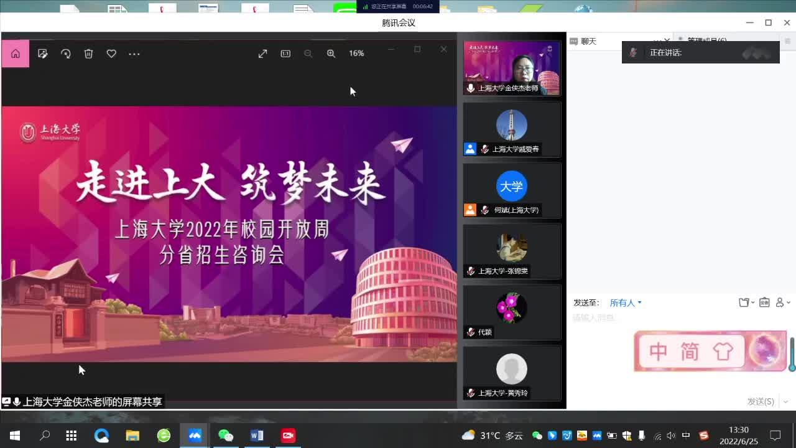Open the Windows notification center

tap(775, 436)
